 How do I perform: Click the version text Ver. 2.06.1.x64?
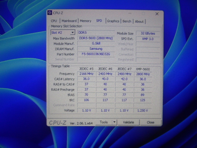pyautogui.click(x=81, y=123)
